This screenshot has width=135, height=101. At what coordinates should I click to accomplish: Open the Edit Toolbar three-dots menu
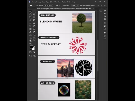coord(30,43)
